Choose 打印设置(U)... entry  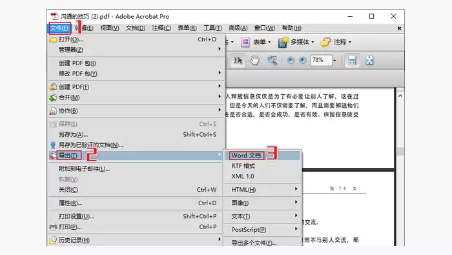click(x=136, y=216)
